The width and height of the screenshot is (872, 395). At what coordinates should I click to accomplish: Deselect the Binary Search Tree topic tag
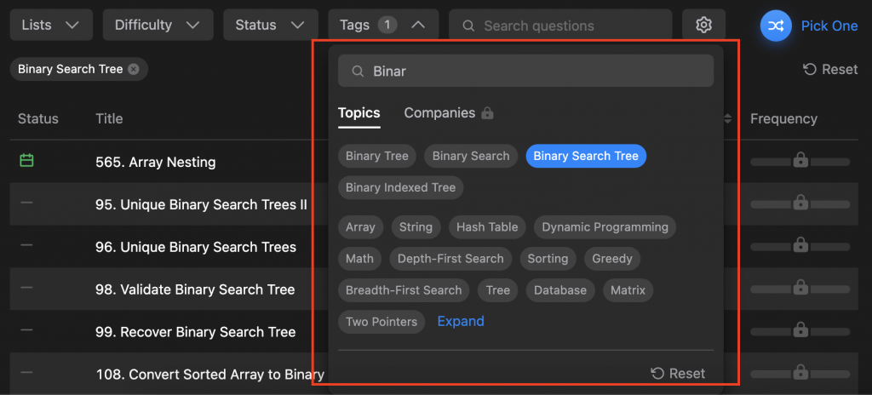(x=586, y=156)
